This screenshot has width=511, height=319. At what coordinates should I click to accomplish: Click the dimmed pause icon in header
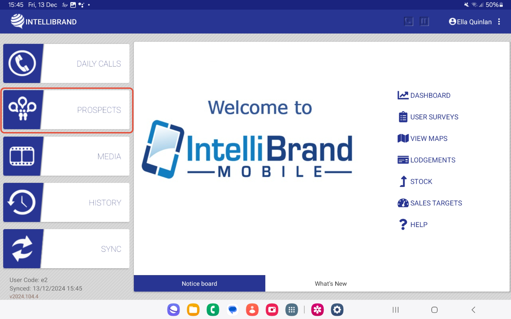click(424, 22)
